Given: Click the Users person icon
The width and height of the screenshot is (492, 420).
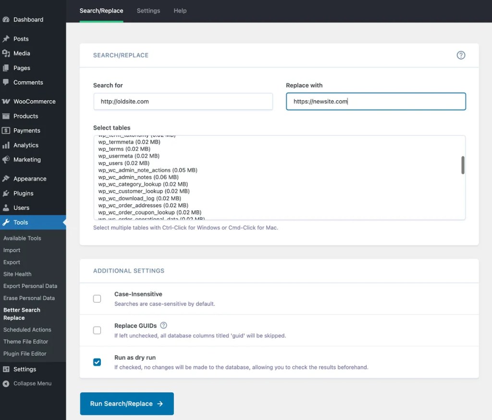Looking at the screenshot, I should [x=6, y=208].
